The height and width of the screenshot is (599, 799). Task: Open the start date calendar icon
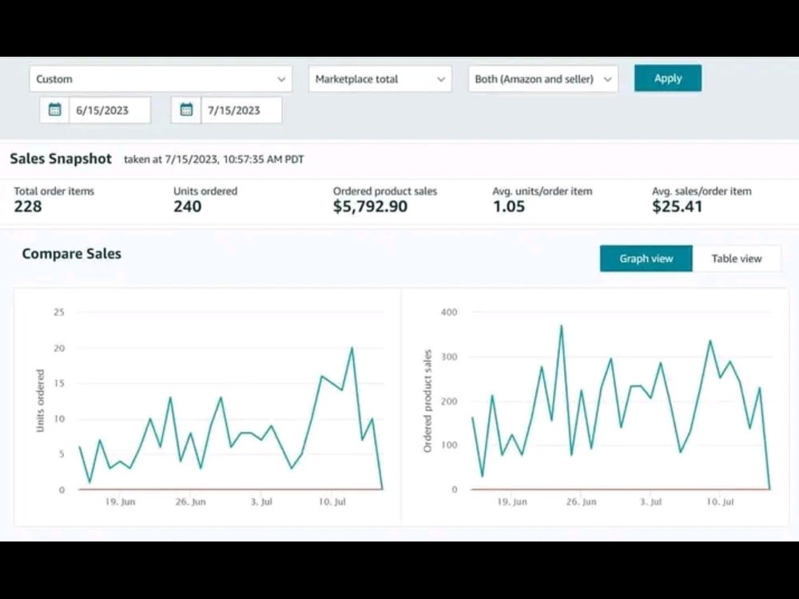[x=54, y=110]
